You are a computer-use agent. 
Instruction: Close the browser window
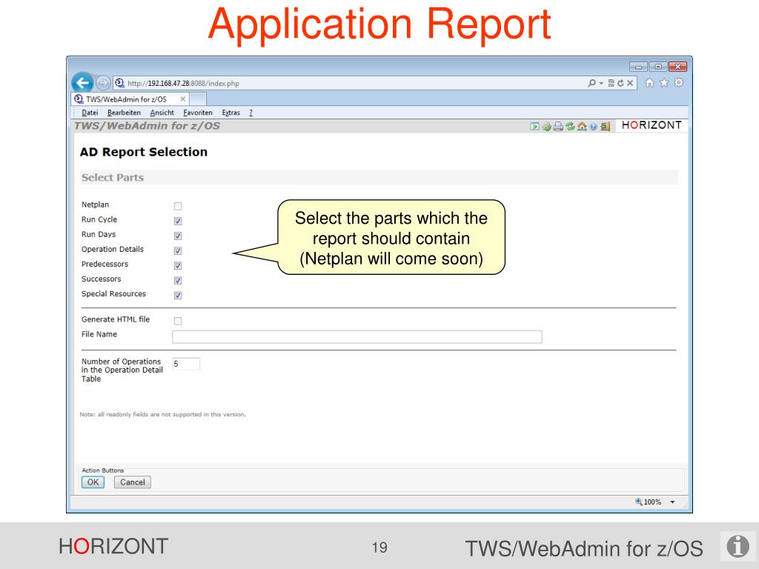[677, 66]
